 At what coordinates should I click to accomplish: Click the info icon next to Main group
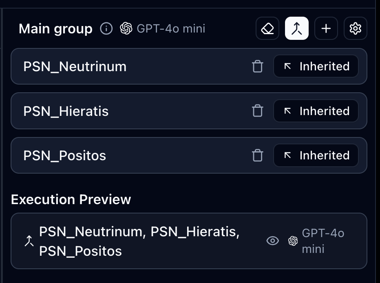[106, 29]
